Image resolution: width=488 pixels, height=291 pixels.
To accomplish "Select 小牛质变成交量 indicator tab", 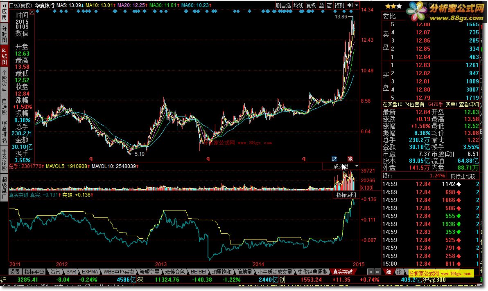I will pyautogui.click(x=275, y=272).
